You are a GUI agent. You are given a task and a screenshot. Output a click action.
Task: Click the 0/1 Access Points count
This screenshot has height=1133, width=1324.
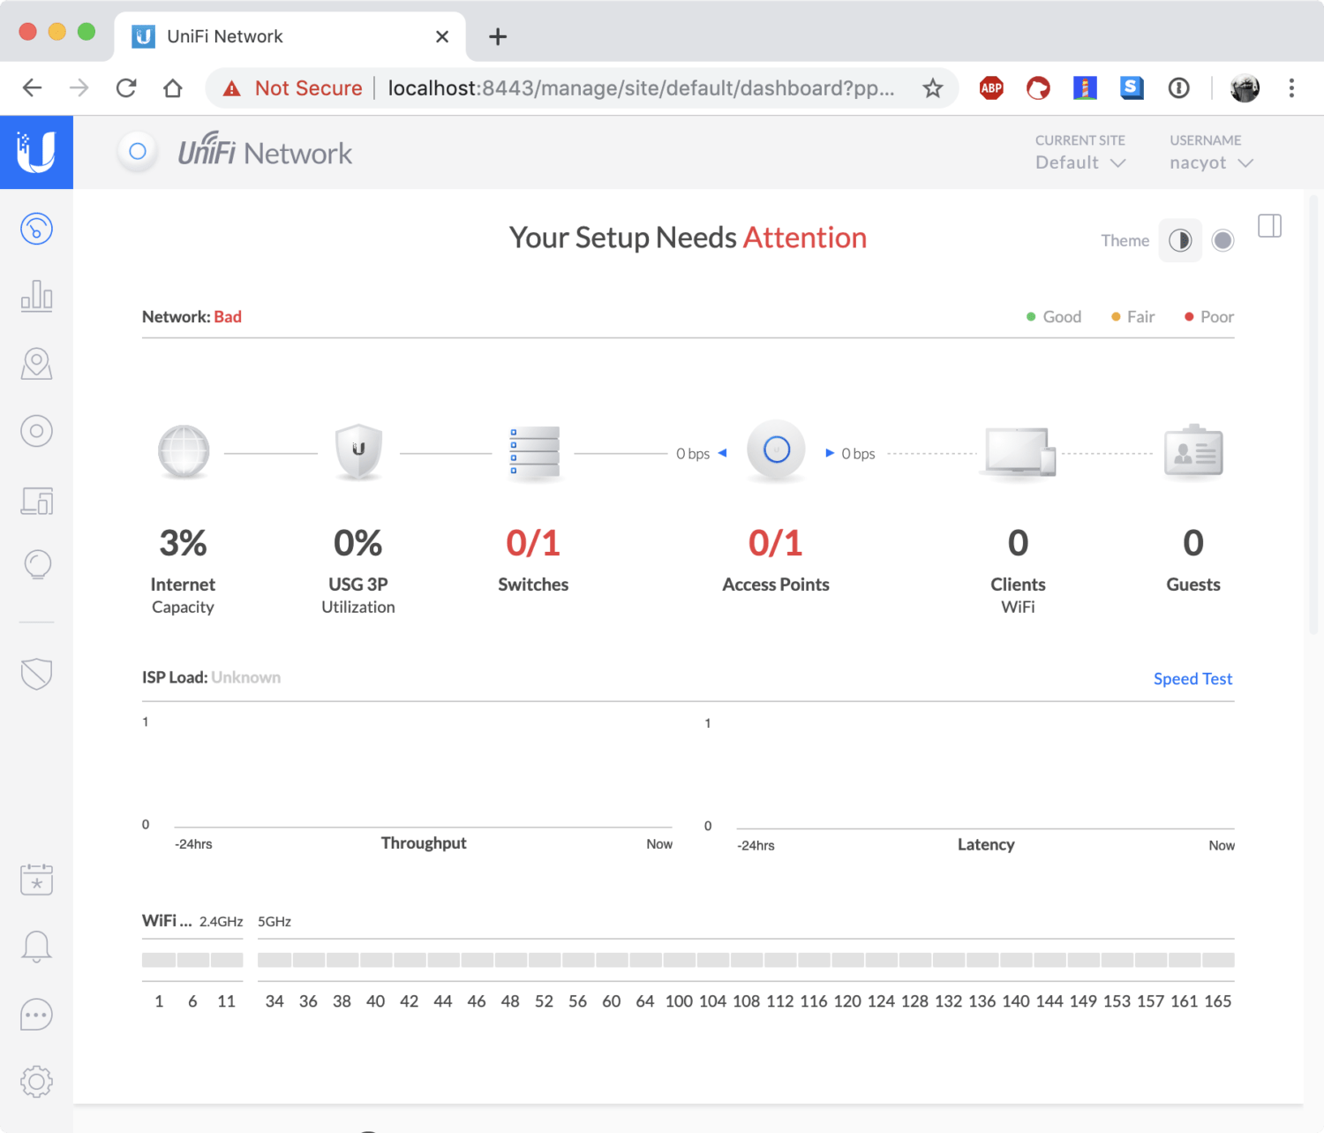(776, 543)
